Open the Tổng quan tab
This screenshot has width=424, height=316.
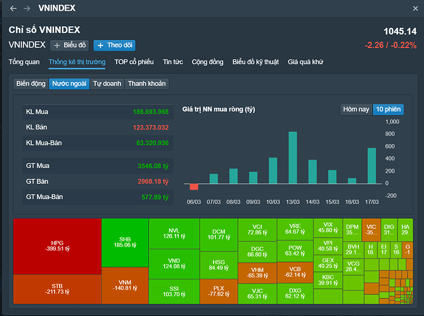(x=24, y=62)
